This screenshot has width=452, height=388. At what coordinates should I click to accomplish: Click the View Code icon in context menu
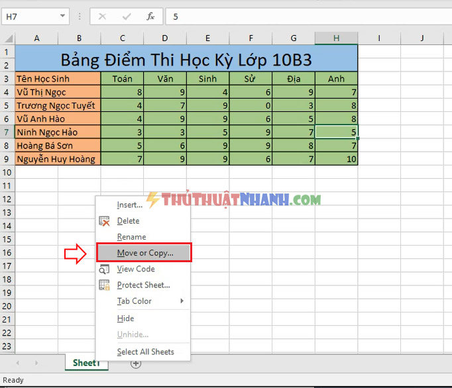pos(104,269)
